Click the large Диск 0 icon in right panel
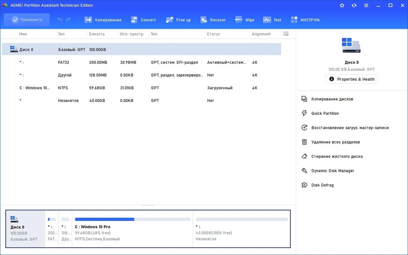408x255 pixels. (351, 45)
